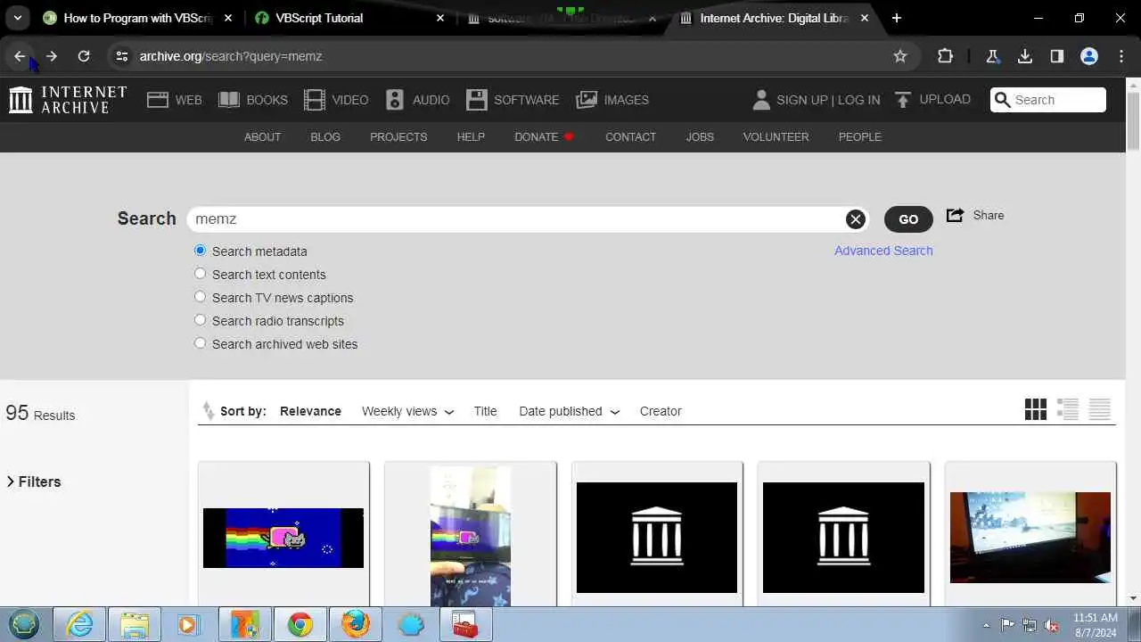
Task: Click the Share icon
Action: (x=955, y=215)
